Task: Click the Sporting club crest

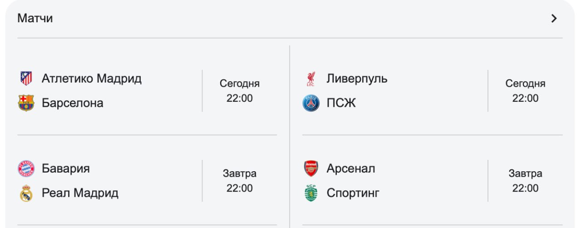Action: (311, 193)
